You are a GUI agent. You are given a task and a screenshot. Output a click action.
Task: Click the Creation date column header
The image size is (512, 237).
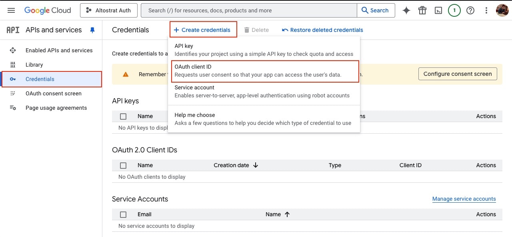pos(231,165)
